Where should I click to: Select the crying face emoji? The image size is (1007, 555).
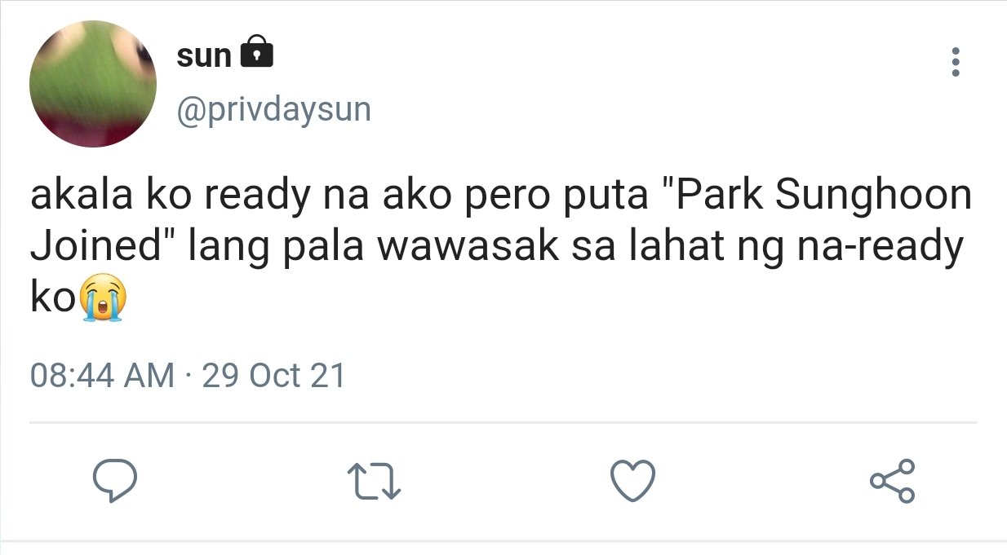(104, 298)
